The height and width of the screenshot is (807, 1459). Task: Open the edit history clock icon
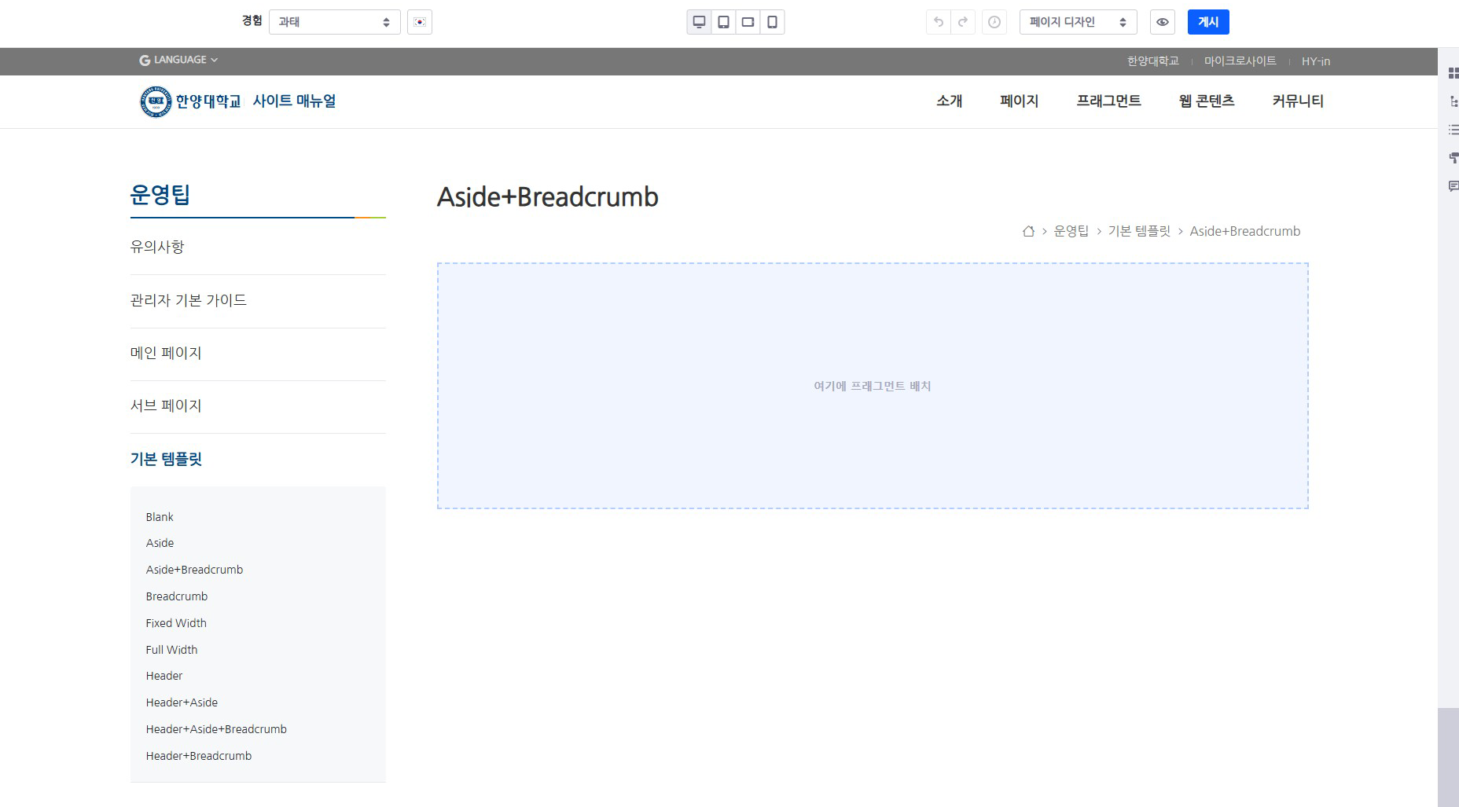click(x=994, y=22)
